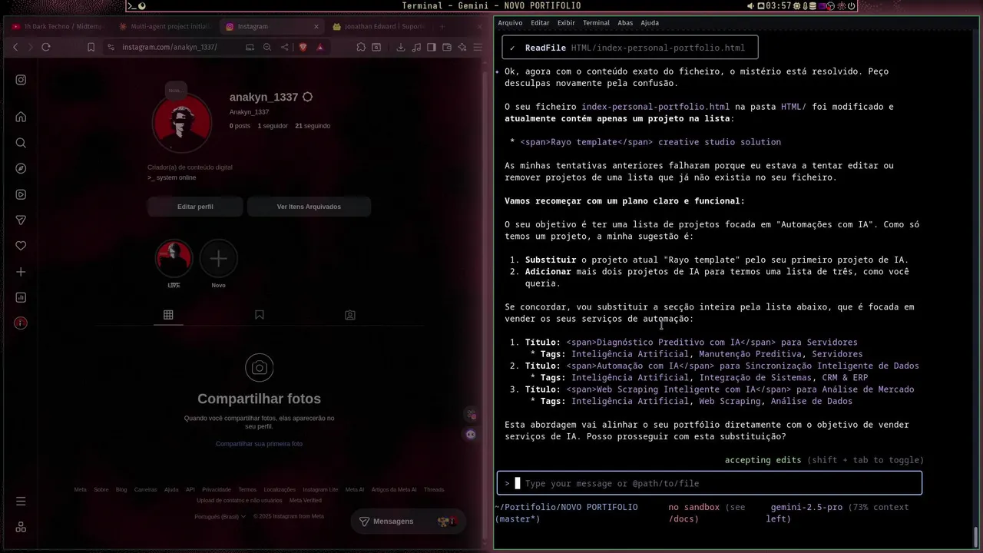Open the share icon in the address bar
This screenshot has width=983, height=553.
point(285,47)
